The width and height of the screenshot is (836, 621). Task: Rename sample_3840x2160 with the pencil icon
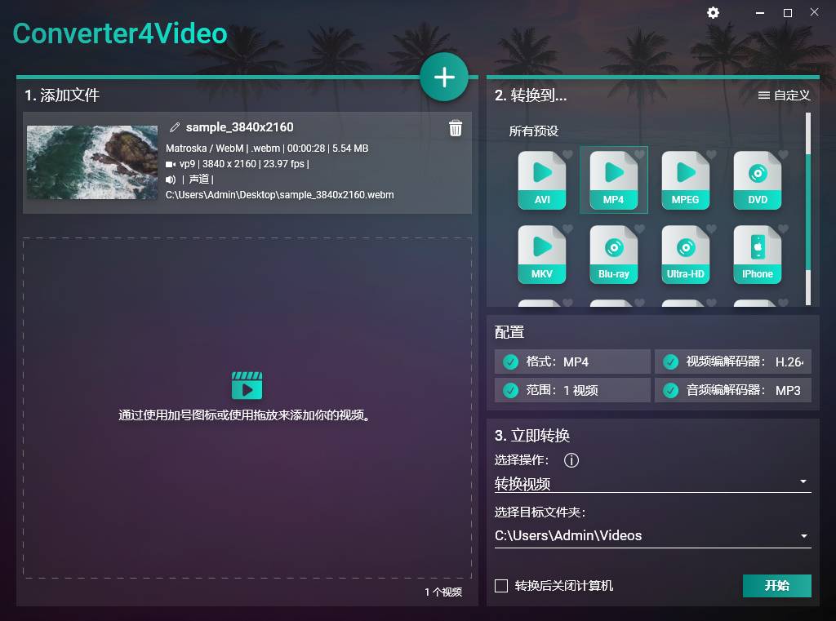174,126
